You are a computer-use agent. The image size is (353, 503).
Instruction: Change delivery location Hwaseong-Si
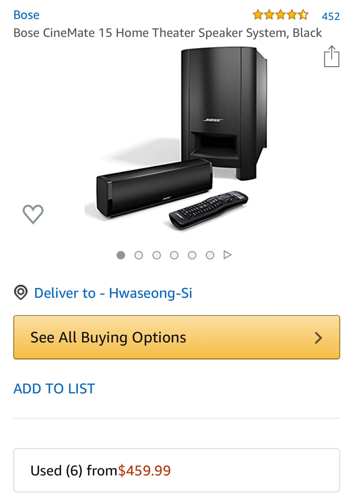113,293
